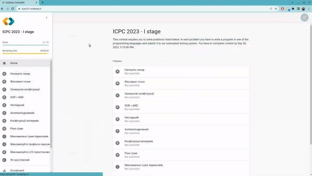The image size is (312, 176).
Task: Open the user profile avatar menu
Action: [x=304, y=17]
